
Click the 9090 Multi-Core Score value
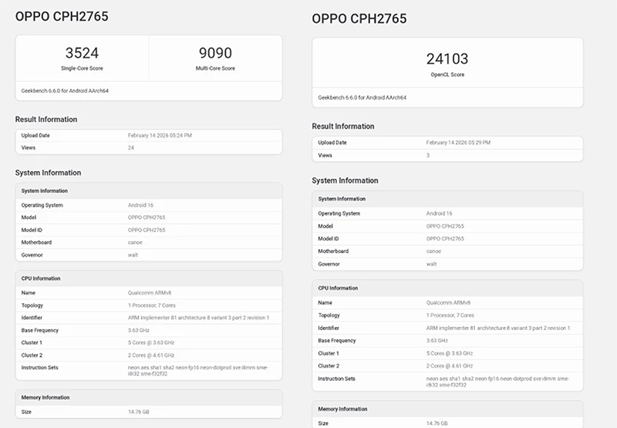pos(215,53)
